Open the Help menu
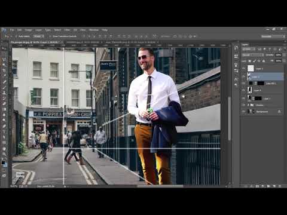287x215 pixels. [x=105, y=30]
